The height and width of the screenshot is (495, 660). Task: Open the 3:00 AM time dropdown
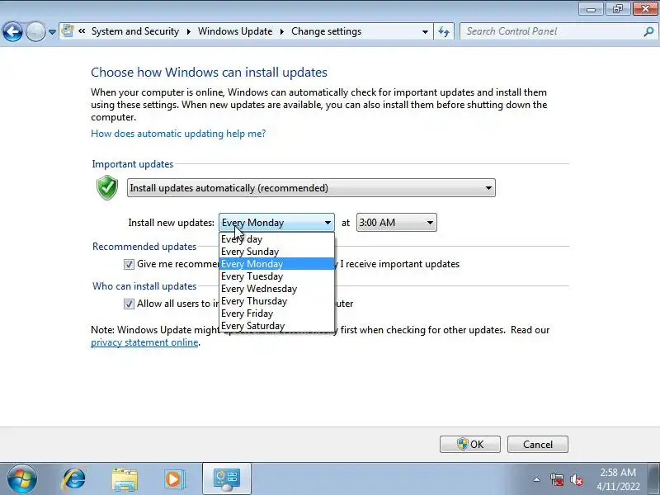click(x=397, y=222)
